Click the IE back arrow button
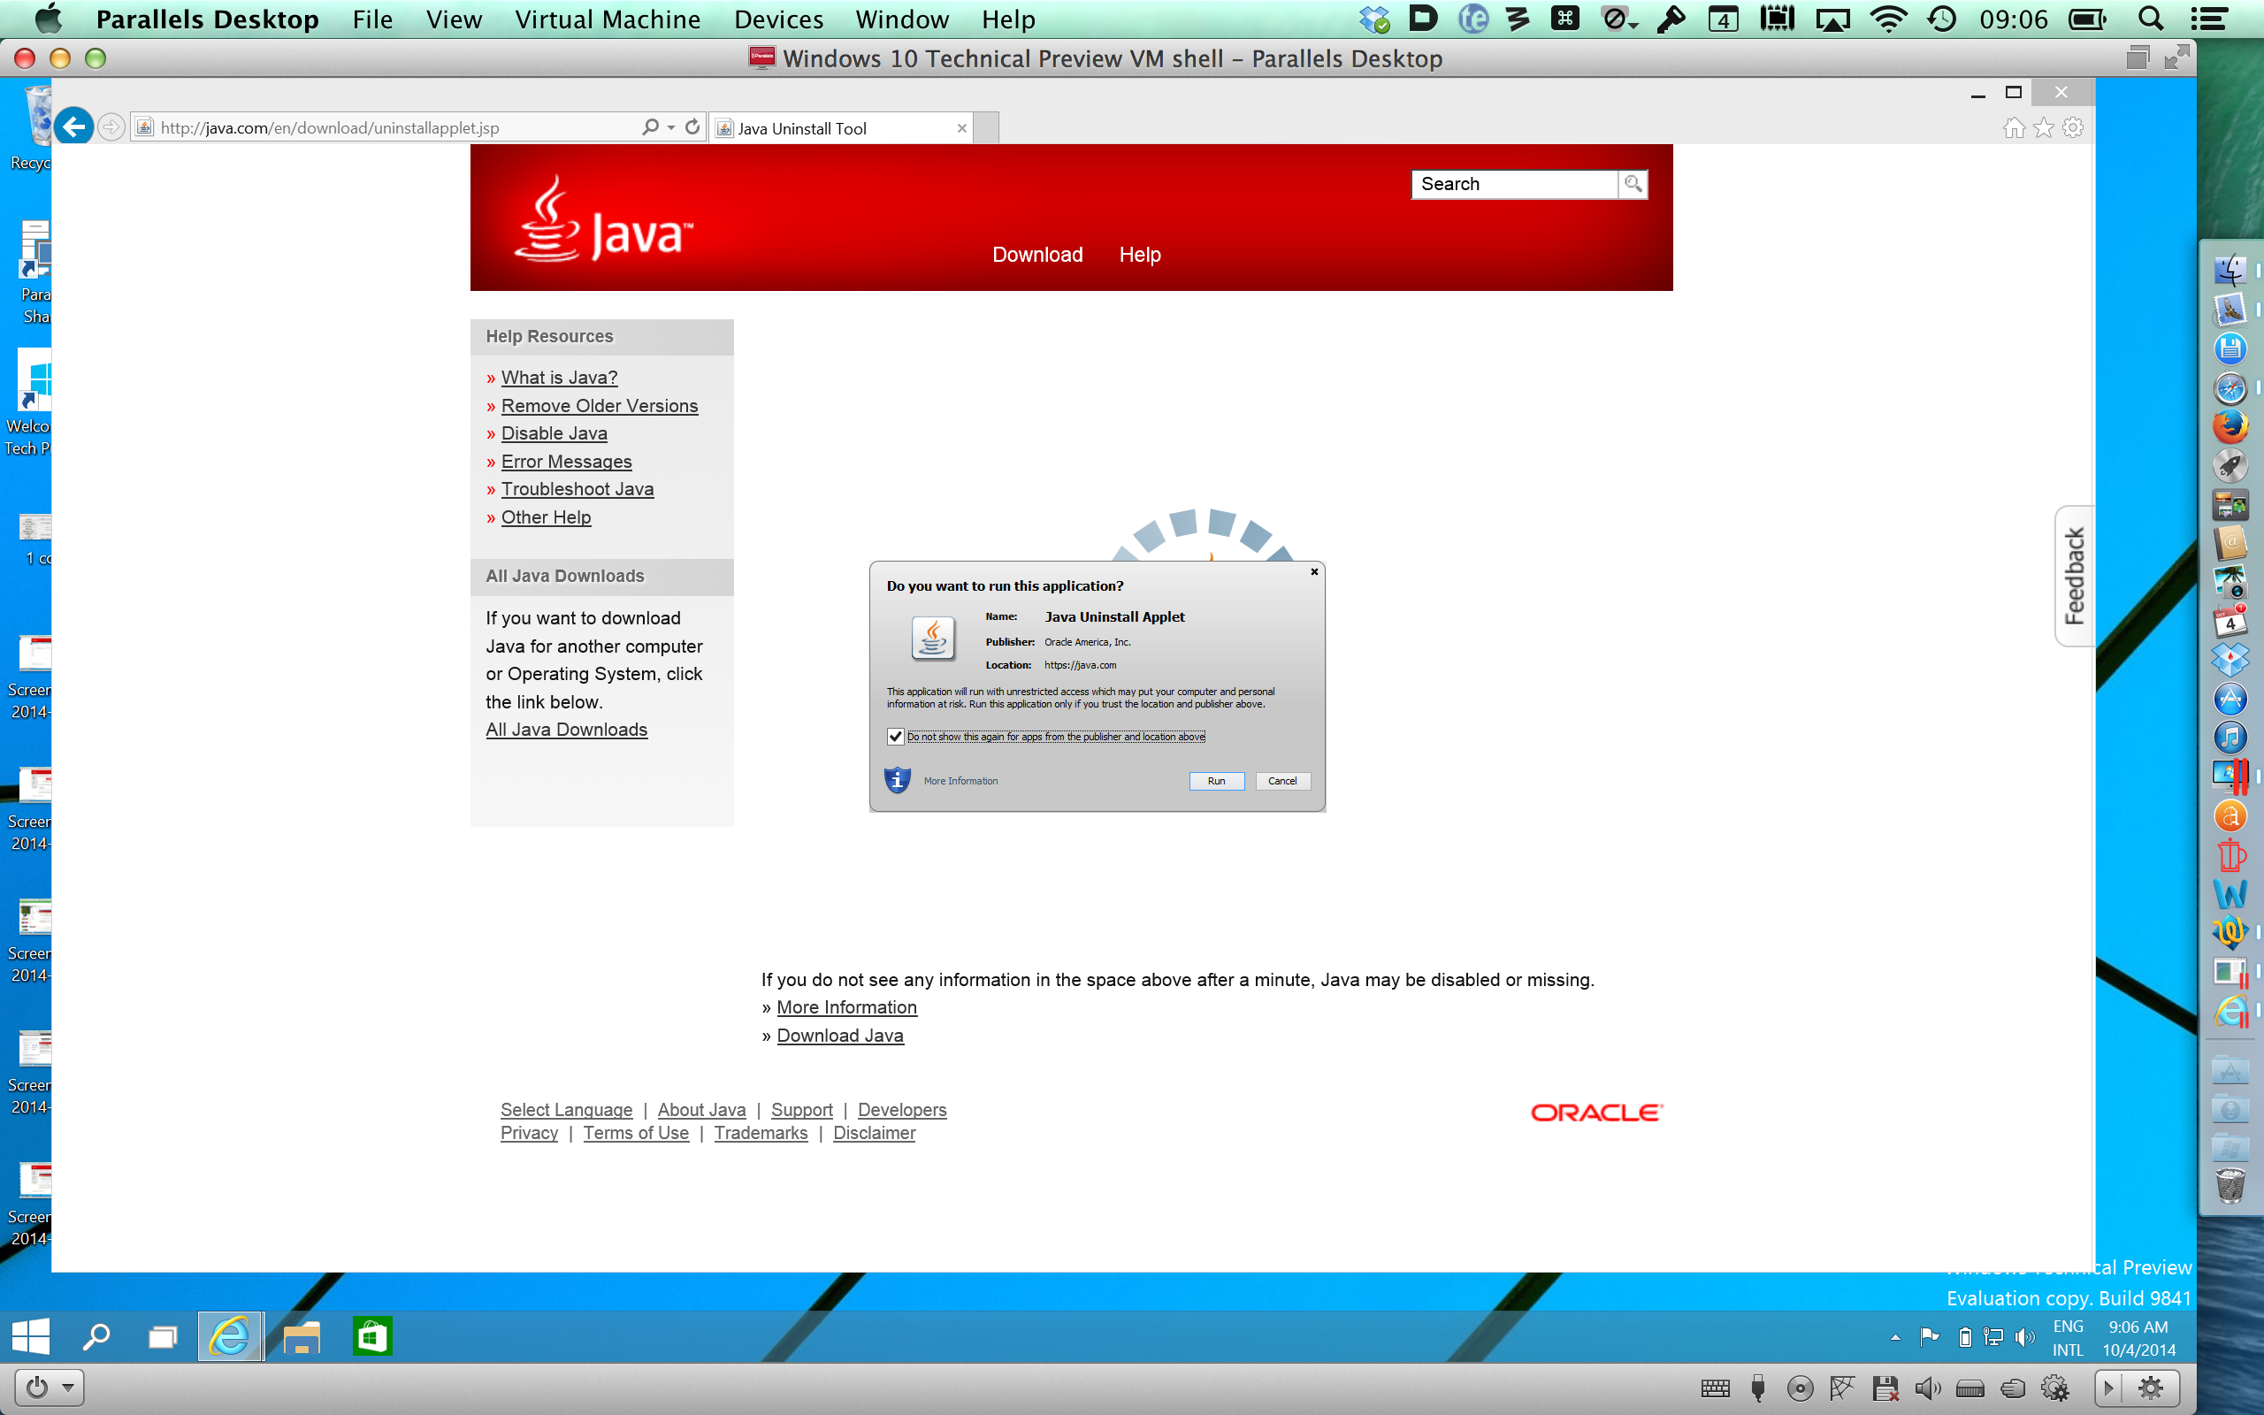This screenshot has width=2264, height=1415. coord(74,127)
